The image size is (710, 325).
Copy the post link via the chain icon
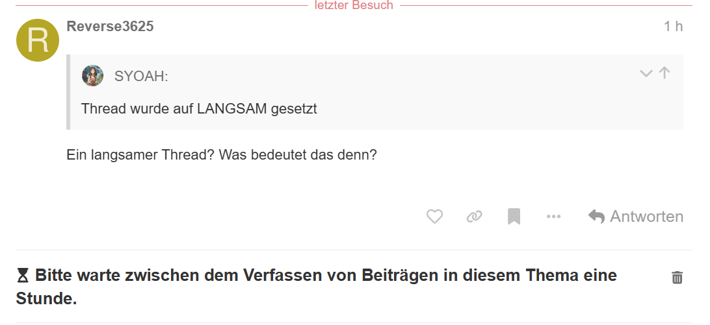tap(474, 217)
